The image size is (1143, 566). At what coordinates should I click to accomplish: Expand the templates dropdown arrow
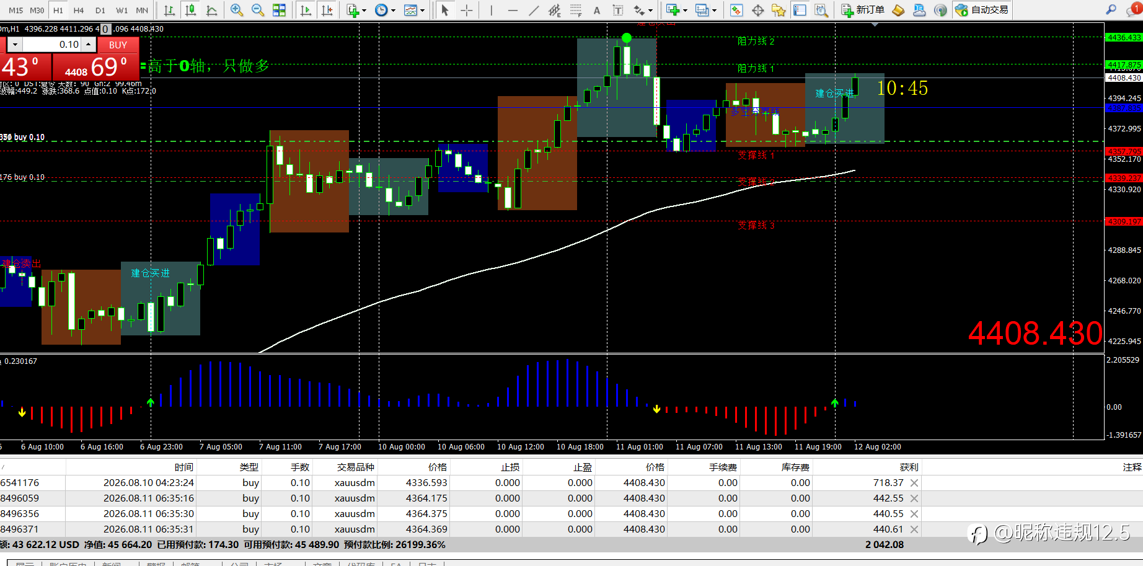click(x=422, y=11)
